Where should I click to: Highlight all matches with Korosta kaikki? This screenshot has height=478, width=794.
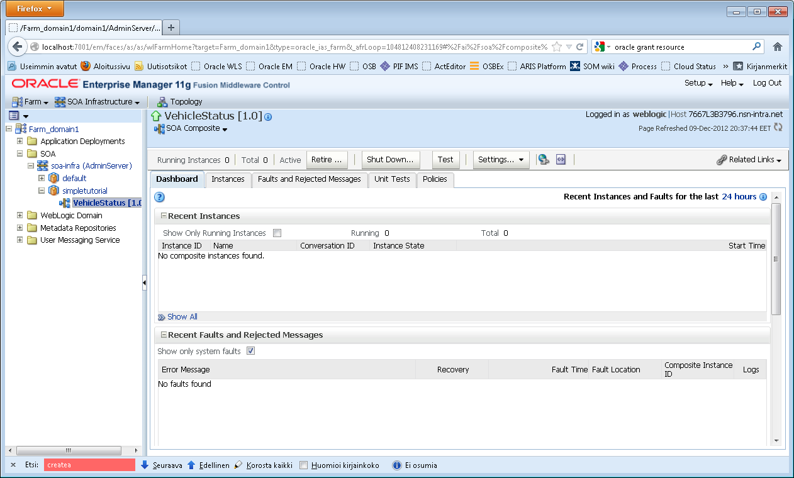point(263,465)
